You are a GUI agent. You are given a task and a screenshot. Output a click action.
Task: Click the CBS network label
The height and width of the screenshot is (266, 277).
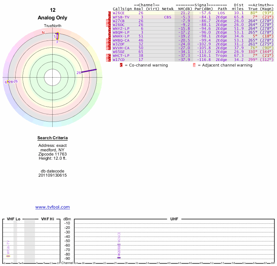point(168,17)
